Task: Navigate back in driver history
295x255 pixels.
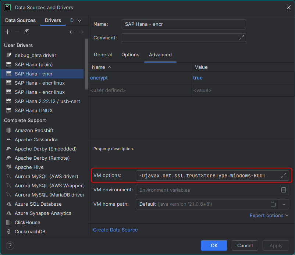Action: click(72, 32)
